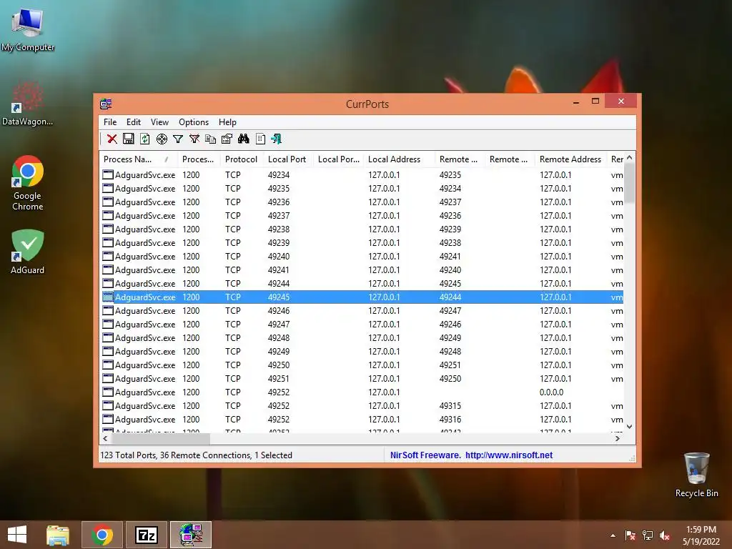Open File Explorer from the taskbar

(58, 535)
